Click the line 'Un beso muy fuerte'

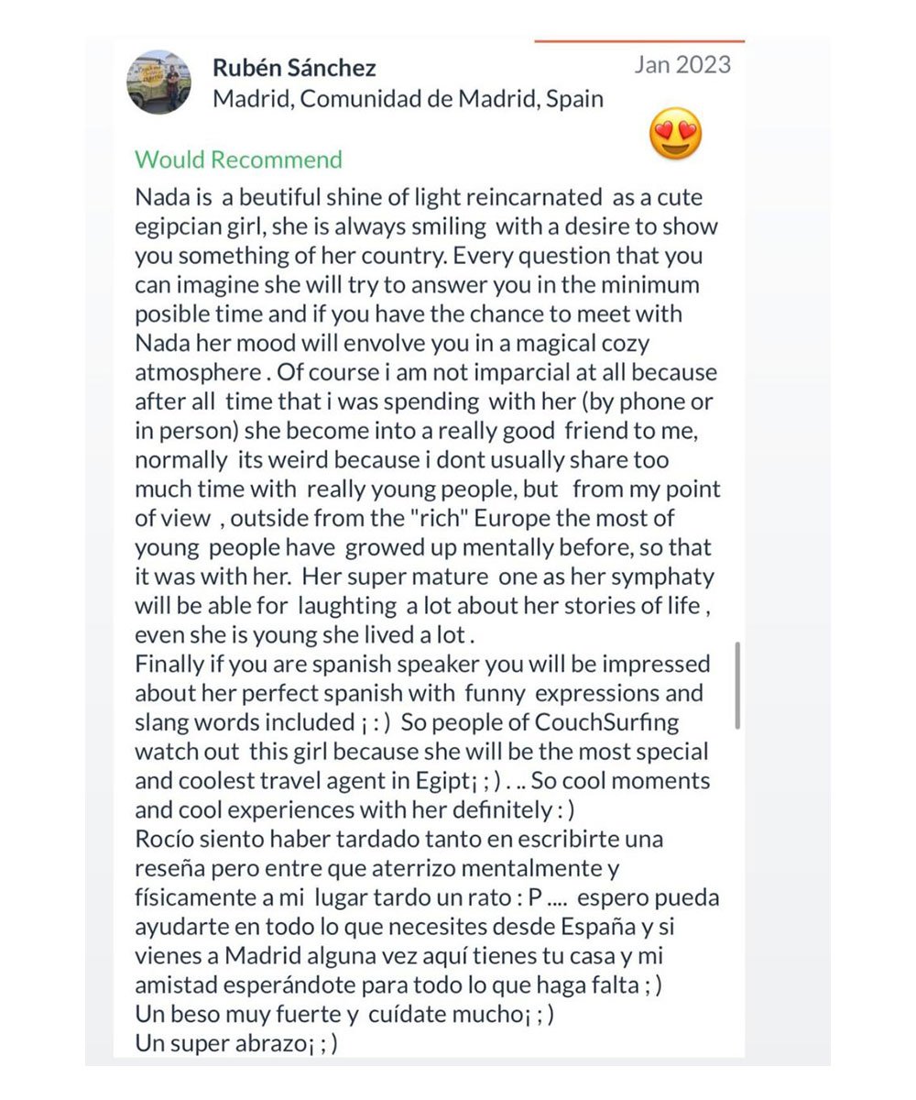343,1015
